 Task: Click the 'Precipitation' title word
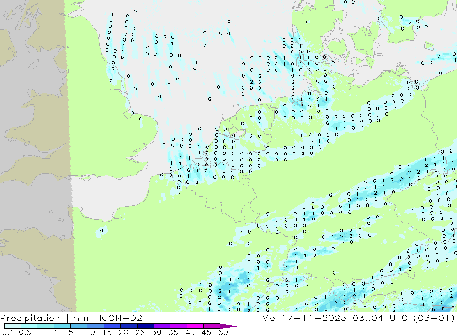pyautogui.click(x=30, y=318)
